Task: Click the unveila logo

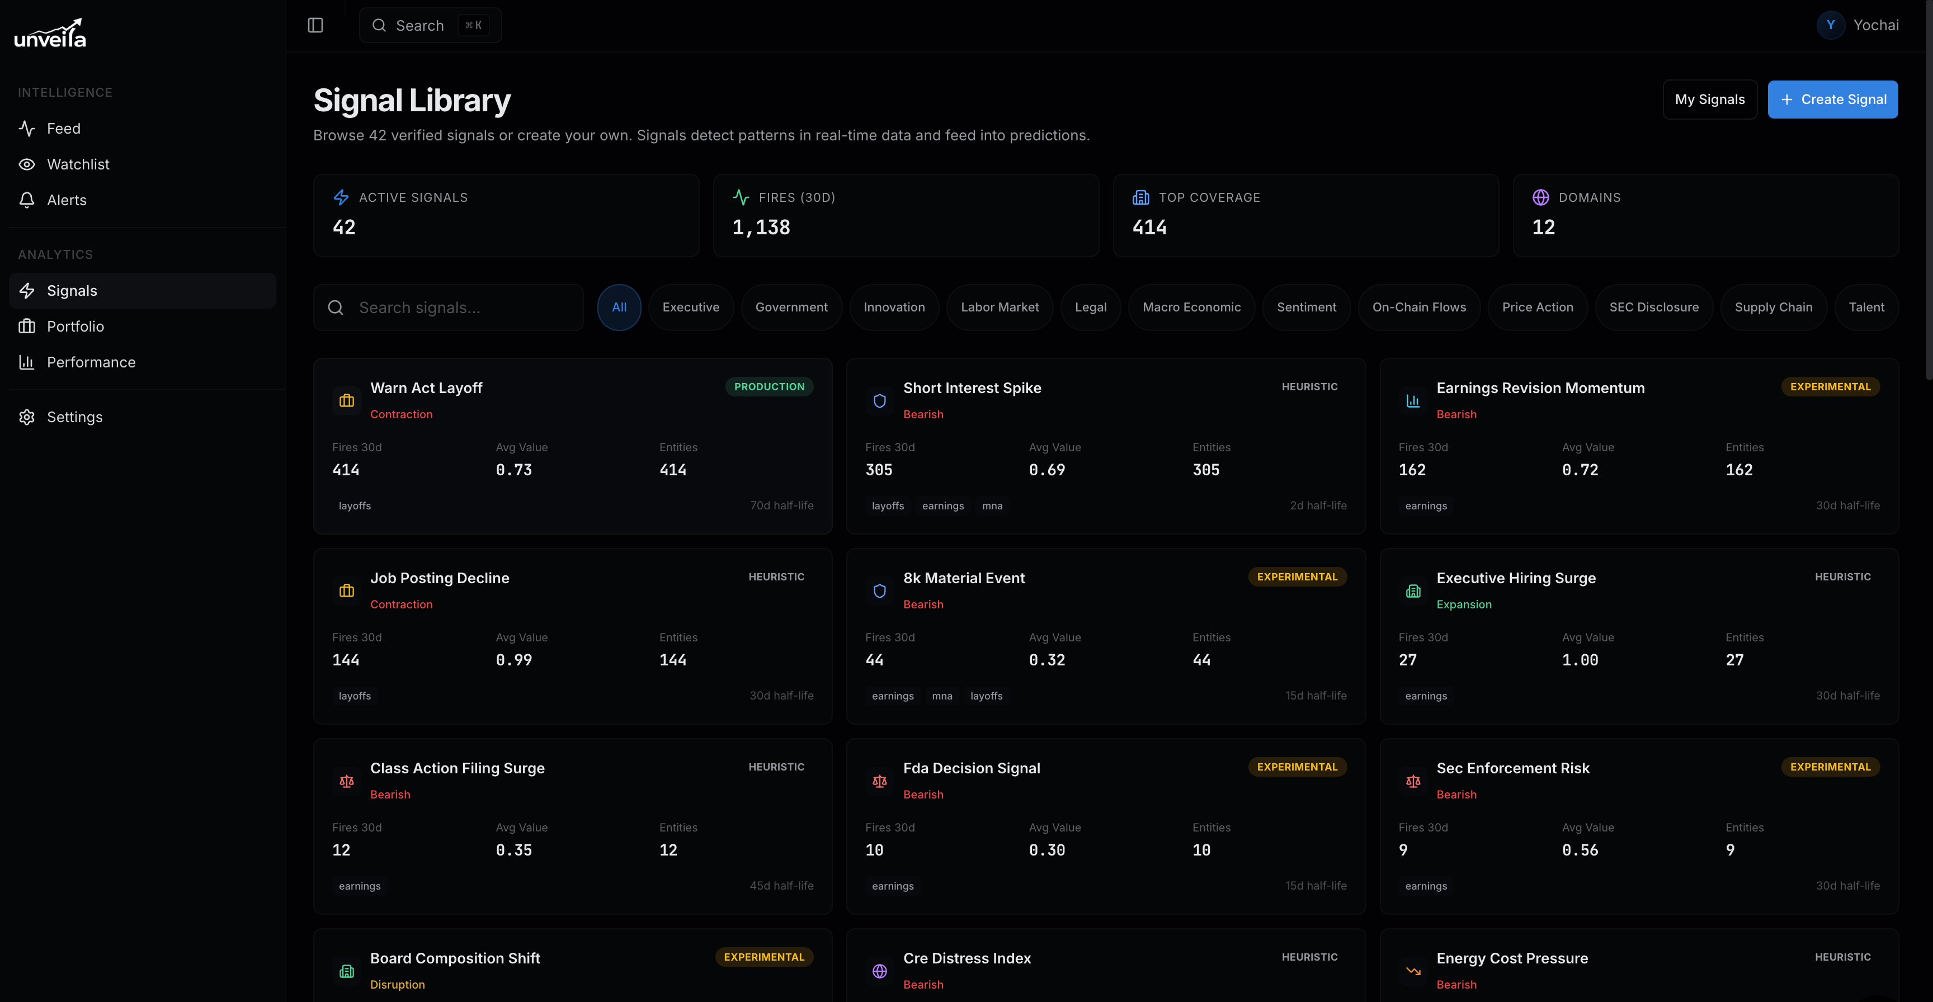Action: [50, 34]
